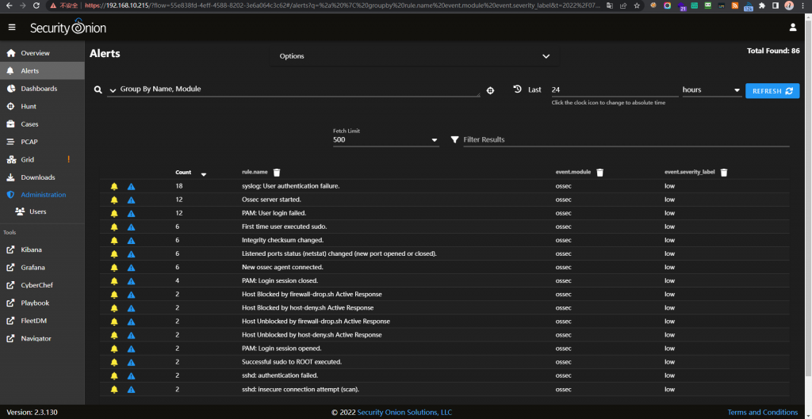Remove the event.severity_label column trash icon

click(724, 172)
